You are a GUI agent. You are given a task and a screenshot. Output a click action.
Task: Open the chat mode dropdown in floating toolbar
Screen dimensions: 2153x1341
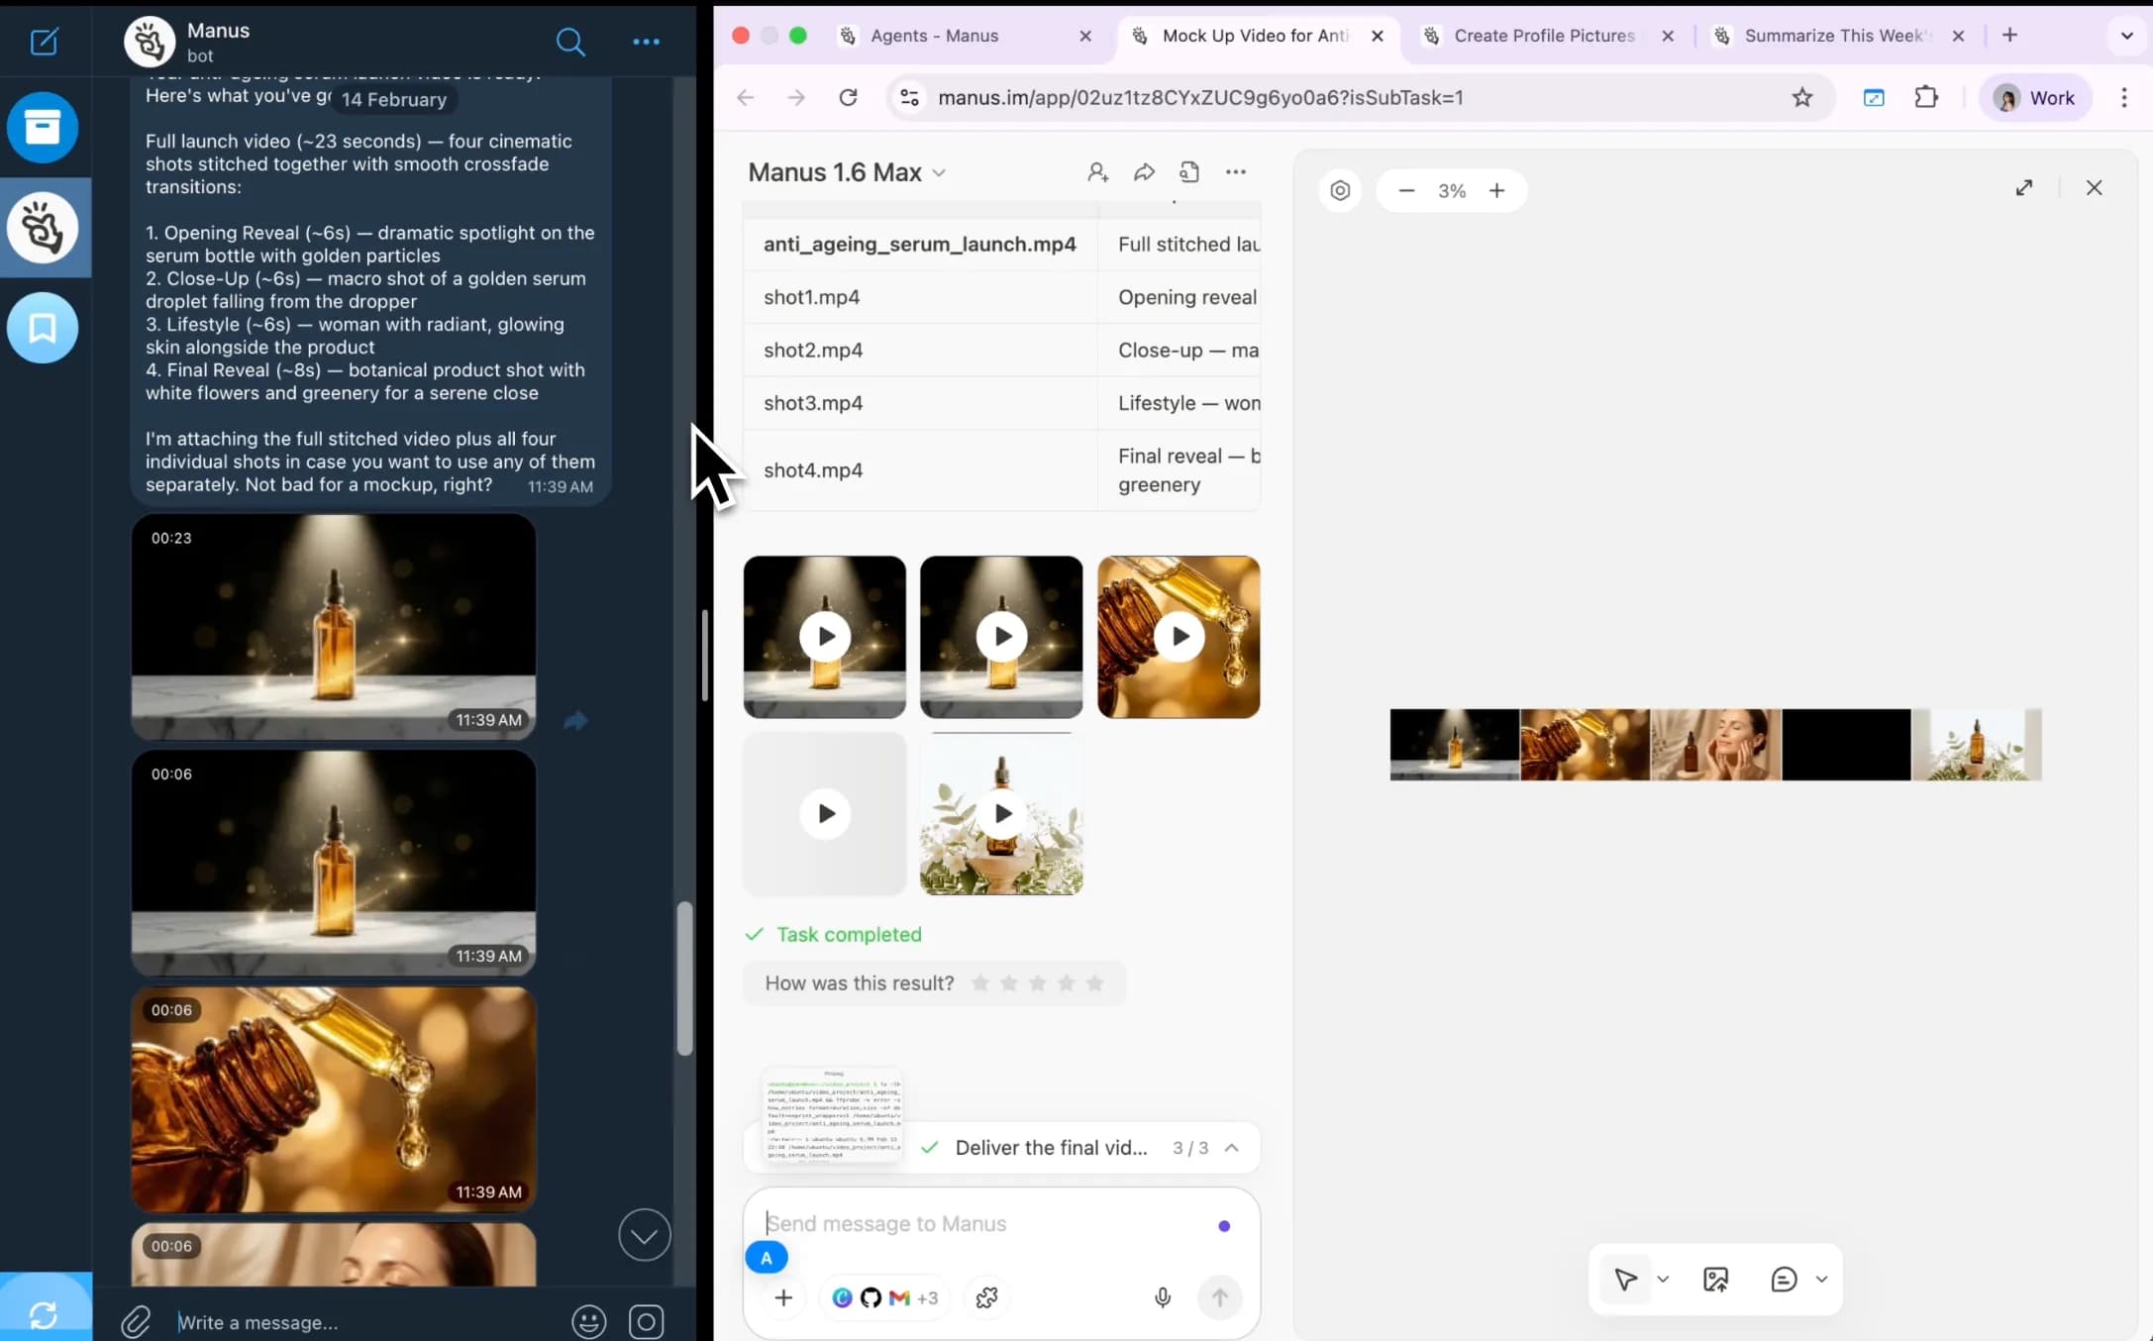pyautogui.click(x=1820, y=1279)
